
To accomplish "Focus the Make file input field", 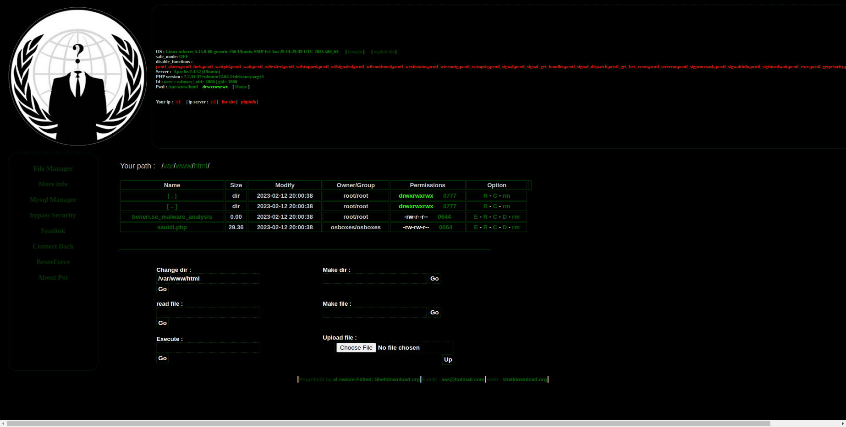I will [374, 313].
